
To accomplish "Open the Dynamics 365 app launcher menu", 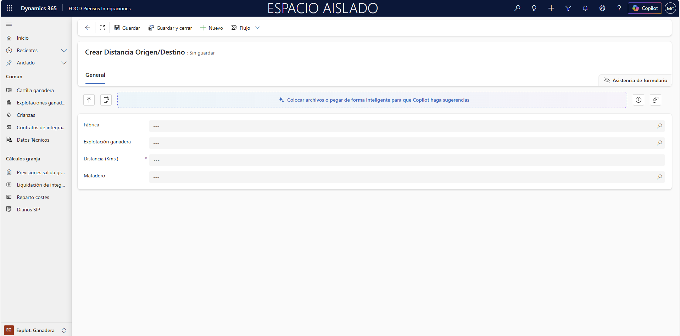I will point(9,8).
